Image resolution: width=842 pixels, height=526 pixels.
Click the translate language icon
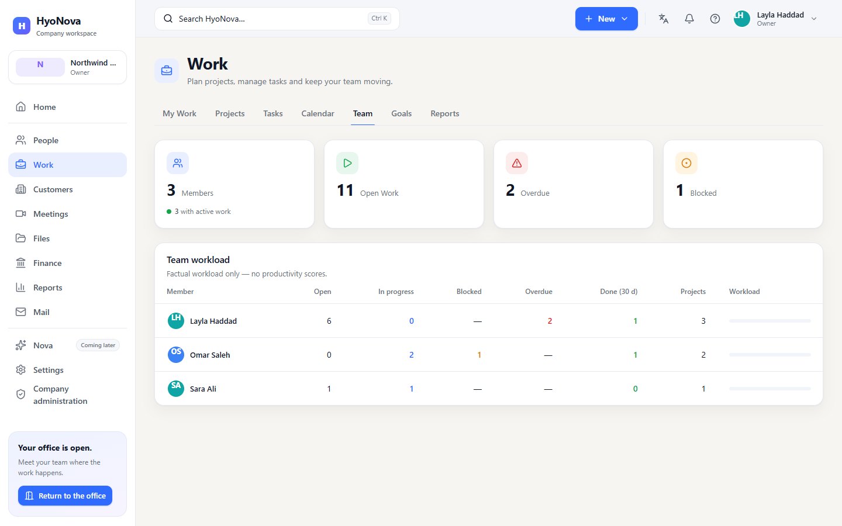coord(664,19)
